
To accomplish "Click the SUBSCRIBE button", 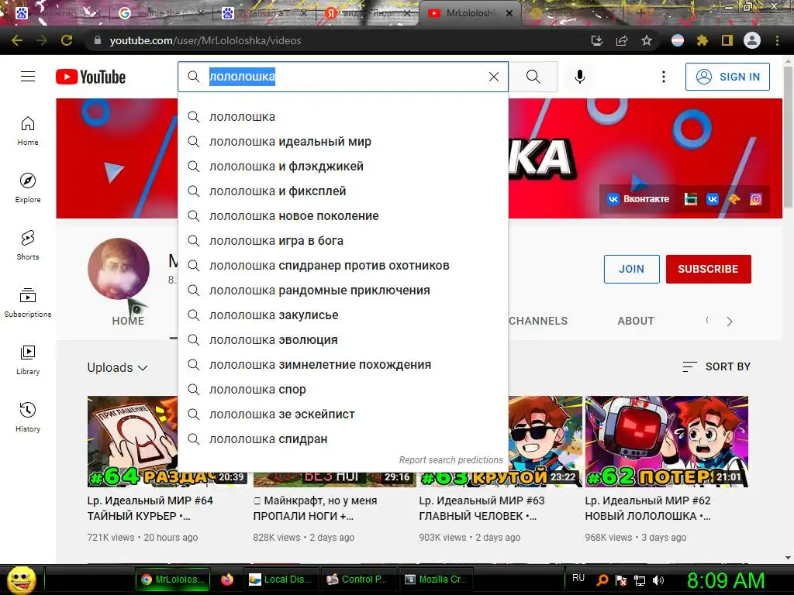I will [709, 269].
